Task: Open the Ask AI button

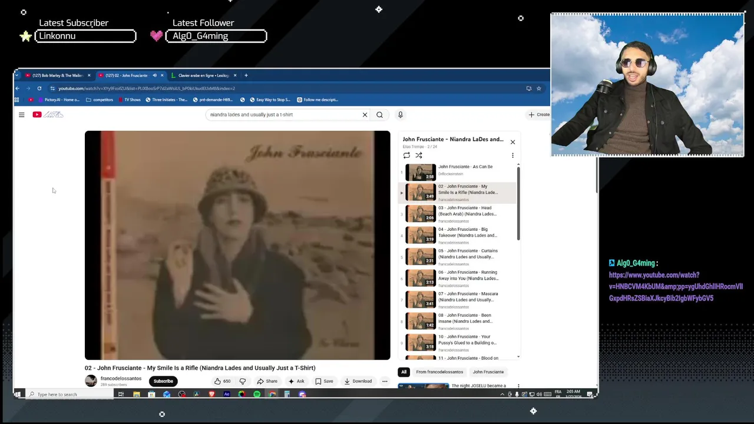Action: tap(296, 381)
